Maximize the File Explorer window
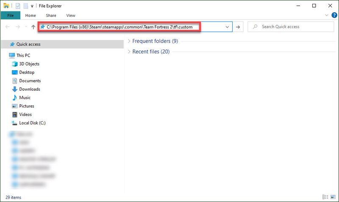339x202 pixels. pos(314,6)
